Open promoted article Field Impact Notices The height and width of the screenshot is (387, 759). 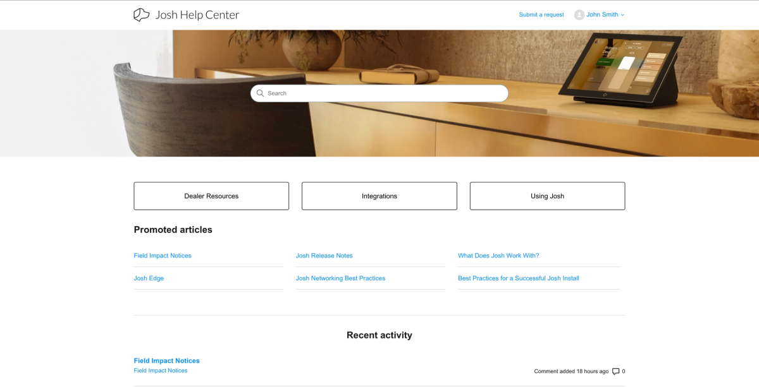pyautogui.click(x=163, y=256)
